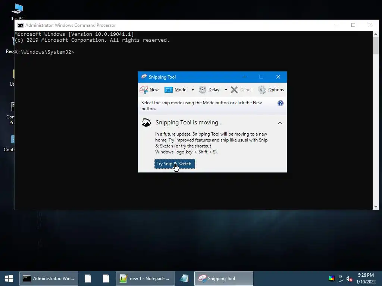382x286 pixels.
Task: Open the Mode dropdown arrow
Action: (x=192, y=90)
